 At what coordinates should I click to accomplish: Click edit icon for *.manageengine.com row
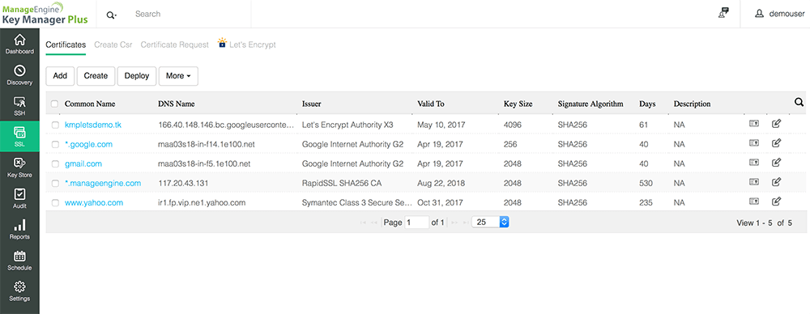[776, 182]
